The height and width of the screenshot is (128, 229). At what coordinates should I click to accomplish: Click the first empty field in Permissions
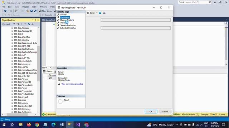(x=136, y=20)
